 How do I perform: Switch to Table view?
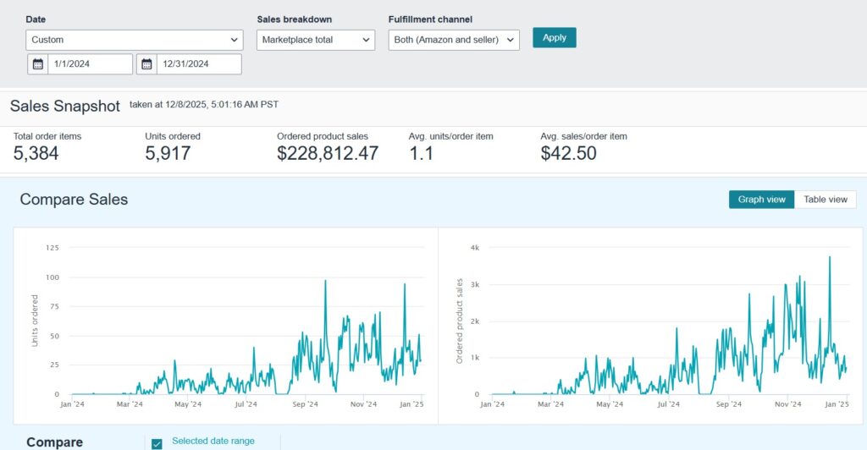826,200
